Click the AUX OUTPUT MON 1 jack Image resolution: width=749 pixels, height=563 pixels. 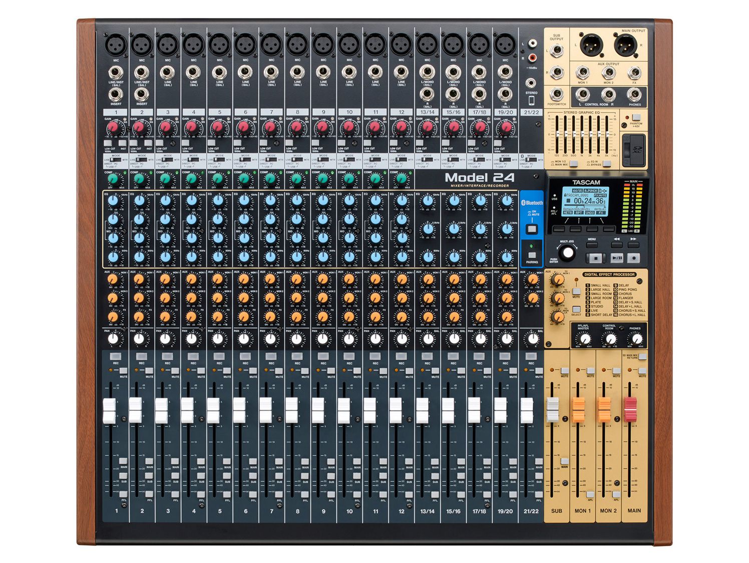coord(582,73)
